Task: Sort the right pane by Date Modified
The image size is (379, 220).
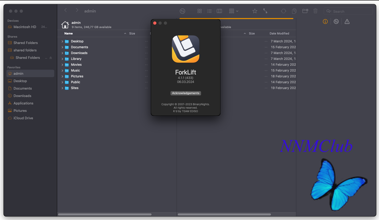Action: pos(279,33)
